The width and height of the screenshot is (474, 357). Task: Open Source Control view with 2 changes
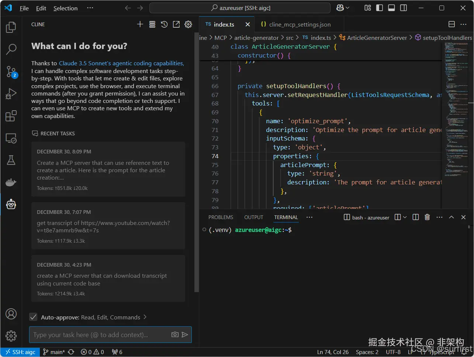tap(11, 72)
